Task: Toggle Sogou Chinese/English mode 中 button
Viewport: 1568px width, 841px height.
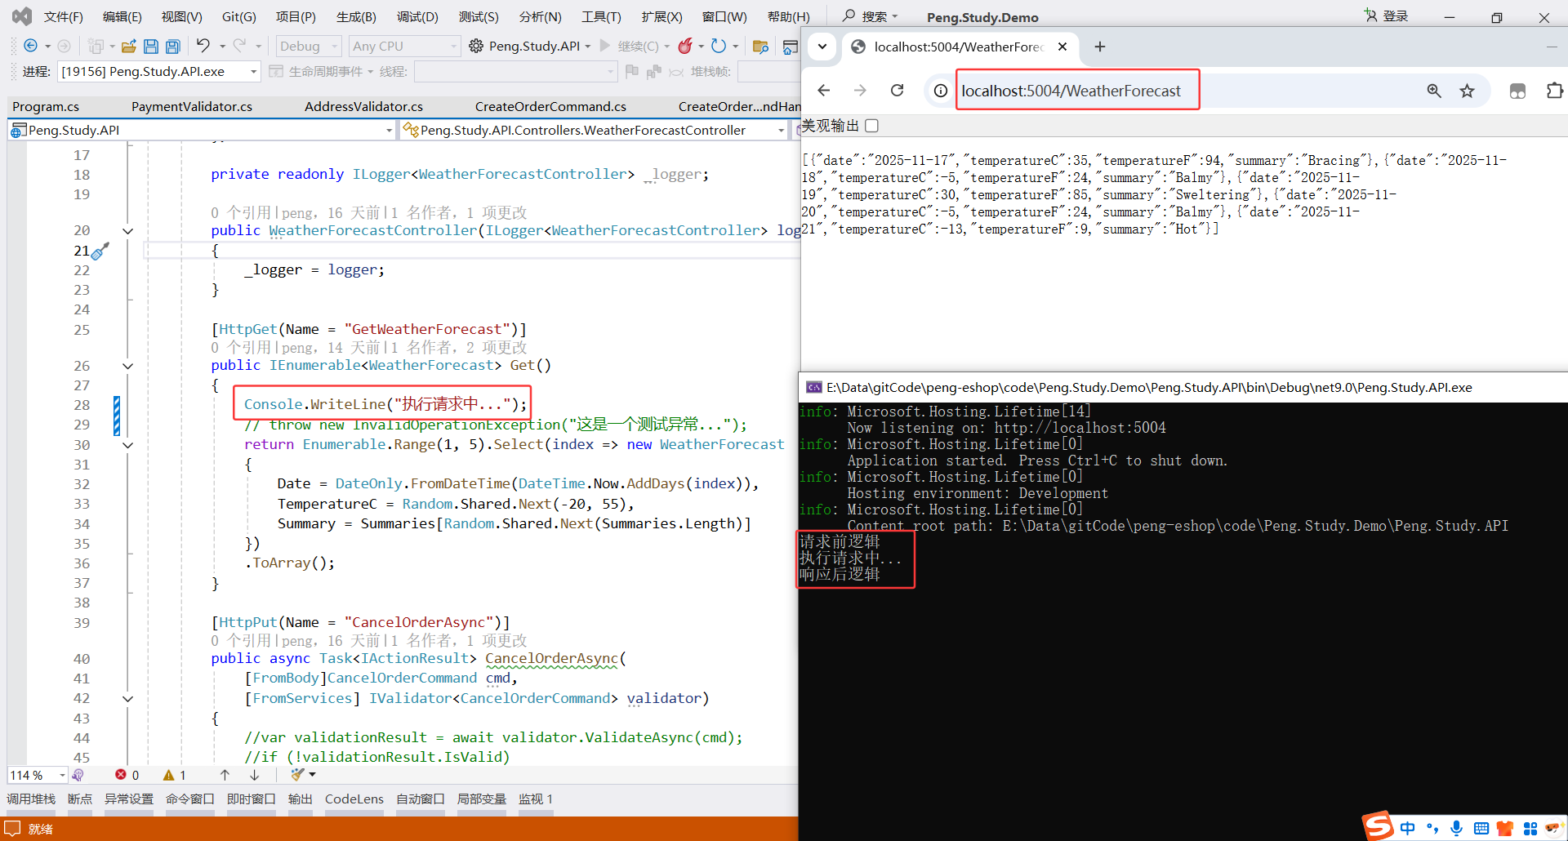Action: coord(1408,828)
